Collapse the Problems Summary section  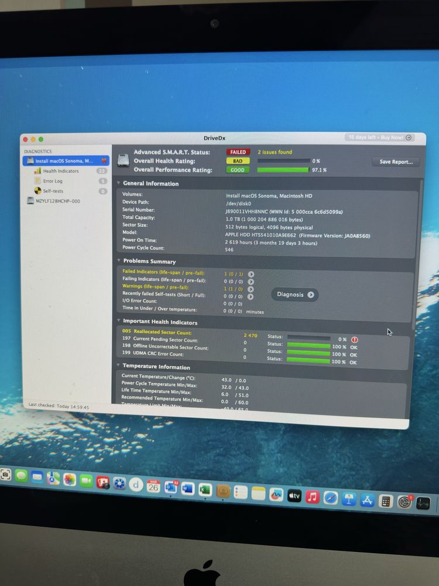pyautogui.click(x=118, y=261)
